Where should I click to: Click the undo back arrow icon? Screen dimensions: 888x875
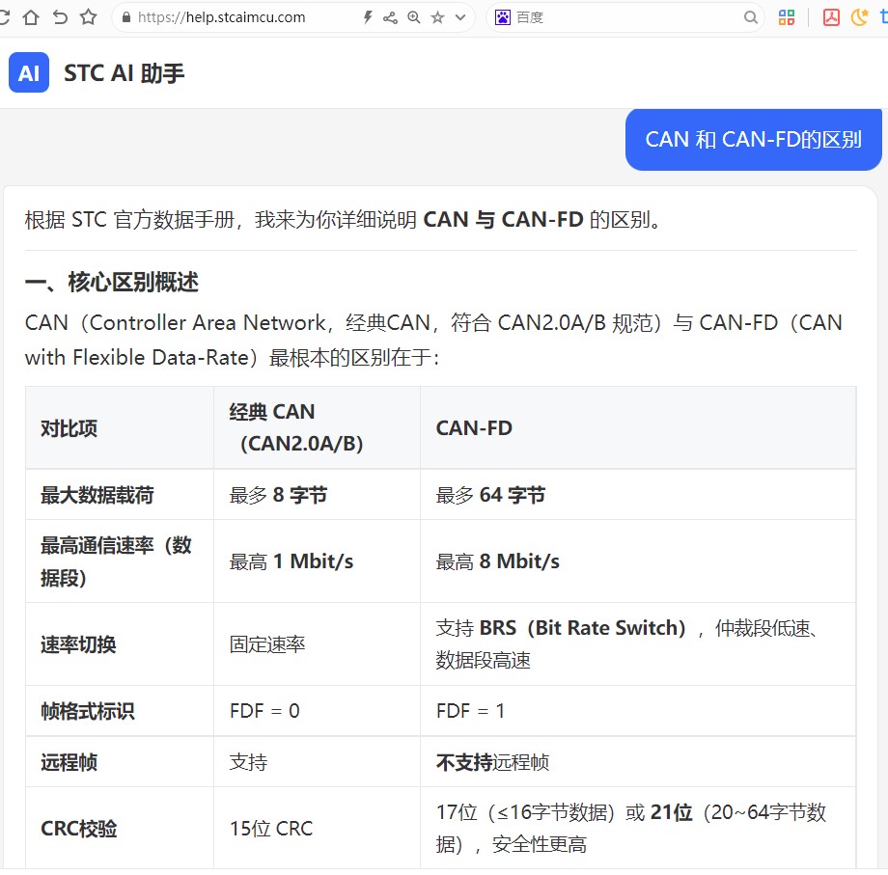coord(60,17)
